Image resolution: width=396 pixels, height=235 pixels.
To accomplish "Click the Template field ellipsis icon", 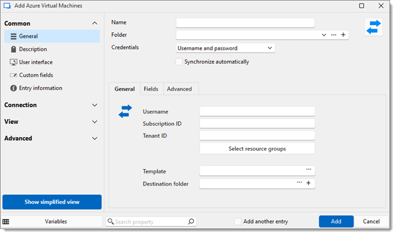I will tap(309, 169).
